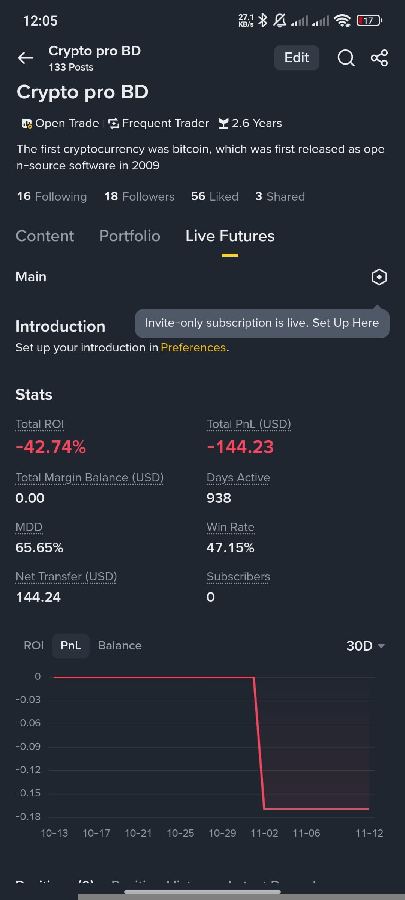
Task: Switch to the Content tab
Action: (x=45, y=236)
